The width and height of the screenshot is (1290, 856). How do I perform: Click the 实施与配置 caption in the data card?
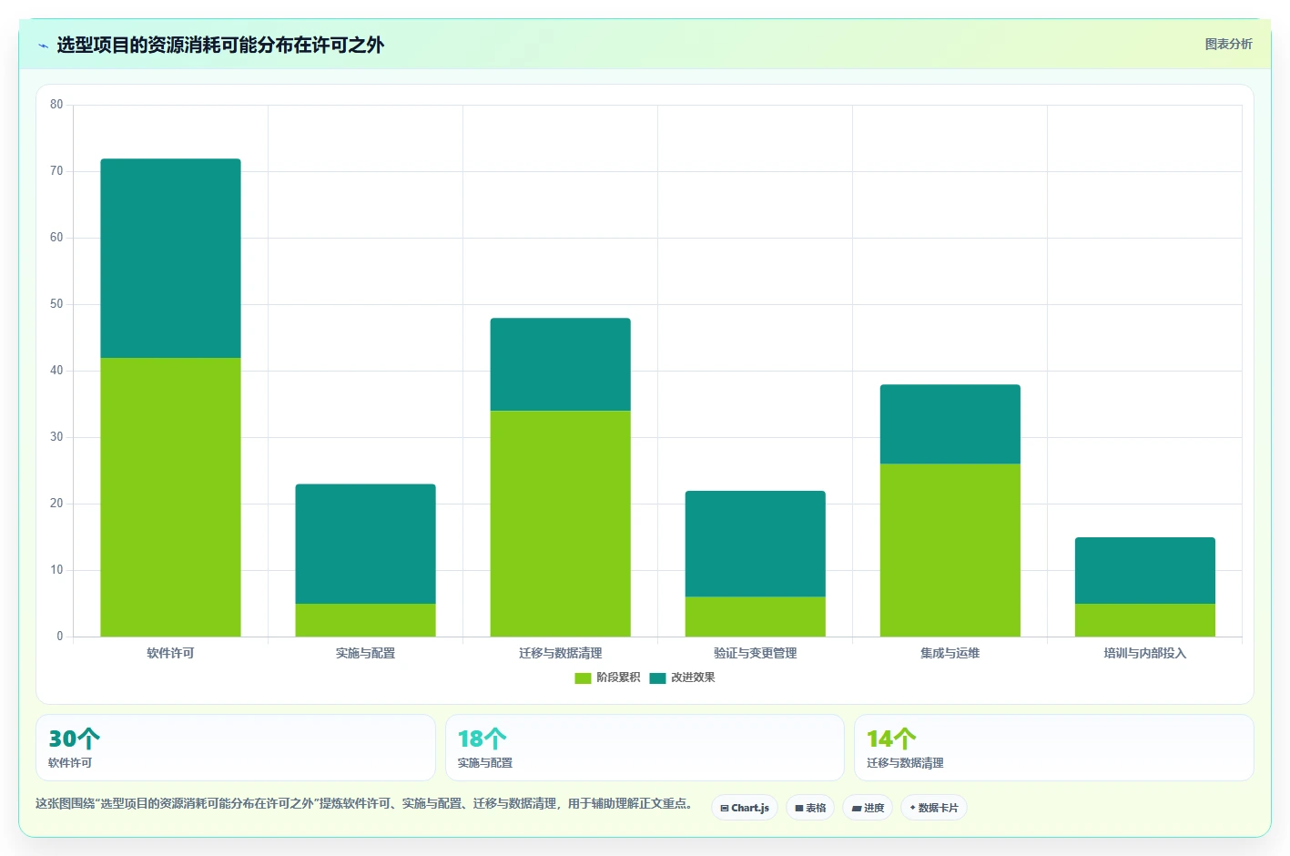[x=485, y=763]
